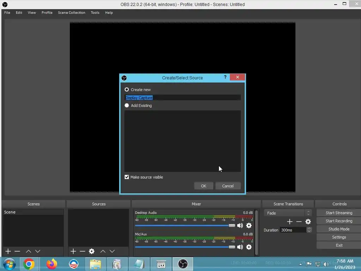The image size is (361, 271).
Task: Click Exit in Controls panel
Action: point(339,245)
